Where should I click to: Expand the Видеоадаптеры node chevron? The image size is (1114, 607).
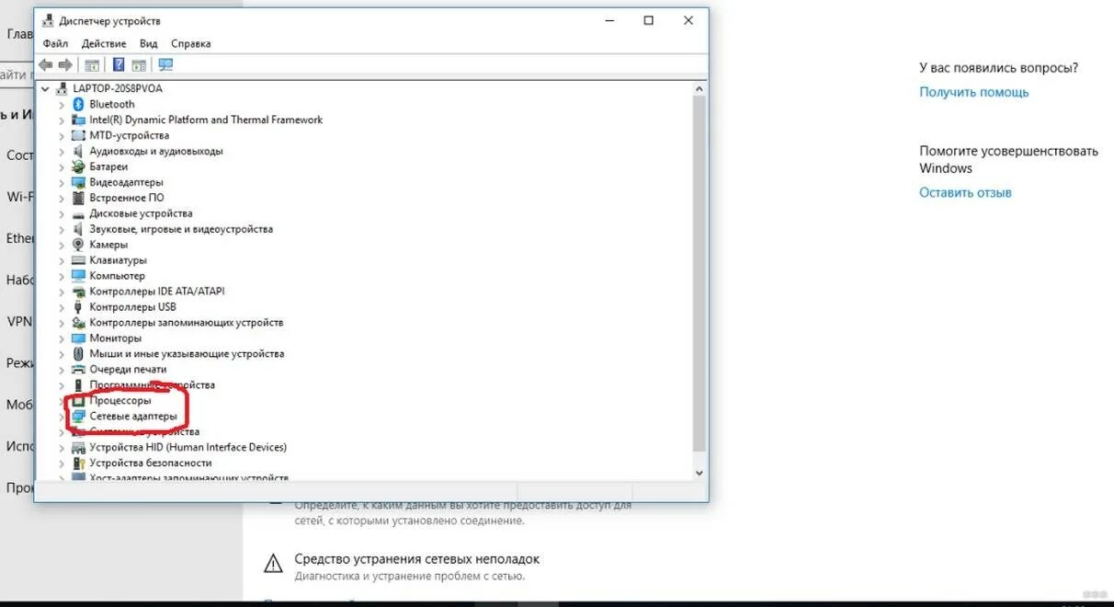[62, 182]
